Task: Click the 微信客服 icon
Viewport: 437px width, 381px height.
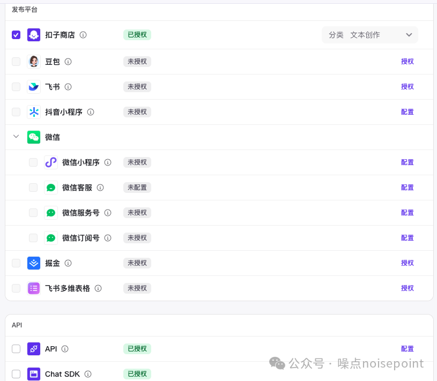Action: 51,188
